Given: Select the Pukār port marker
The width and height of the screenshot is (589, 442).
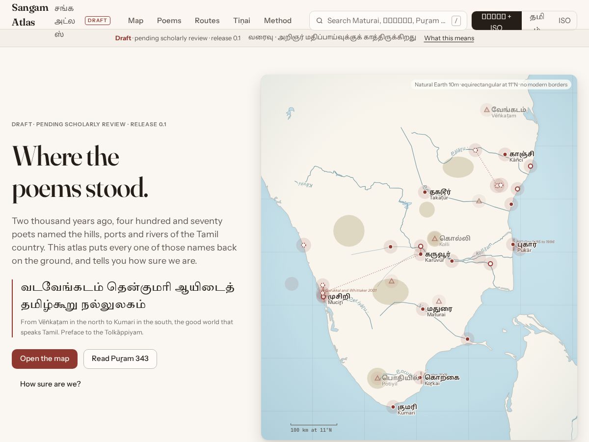Looking at the screenshot, I should (513, 244).
